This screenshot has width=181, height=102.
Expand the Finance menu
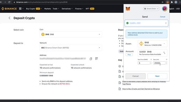click(79, 9)
